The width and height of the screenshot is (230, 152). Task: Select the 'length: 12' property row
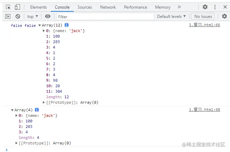click(57, 97)
